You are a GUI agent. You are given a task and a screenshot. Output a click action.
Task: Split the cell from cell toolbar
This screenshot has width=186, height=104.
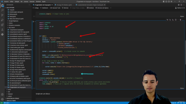(x=176, y=20)
